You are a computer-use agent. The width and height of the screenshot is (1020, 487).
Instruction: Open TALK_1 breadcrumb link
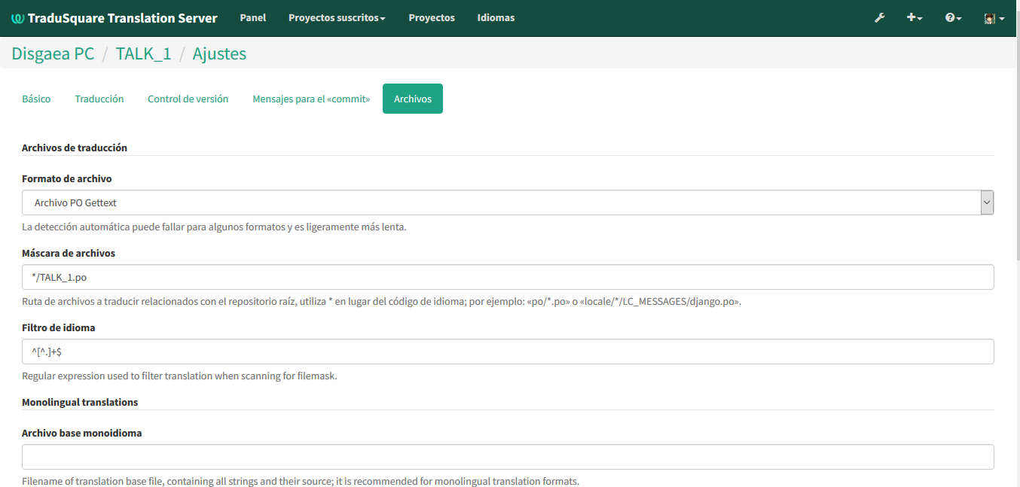coord(143,53)
